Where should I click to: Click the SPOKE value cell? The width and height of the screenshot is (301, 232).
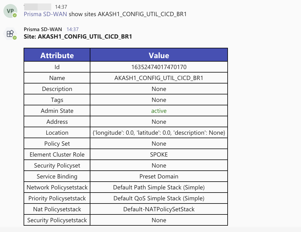tap(159, 155)
